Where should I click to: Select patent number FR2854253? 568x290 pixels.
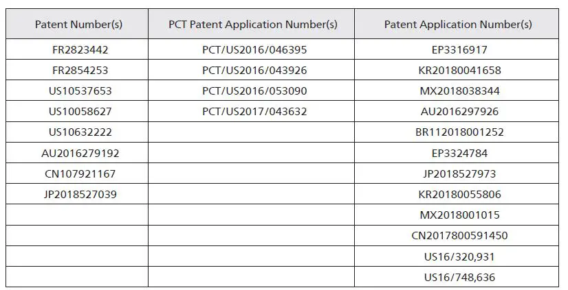pyautogui.click(x=80, y=71)
